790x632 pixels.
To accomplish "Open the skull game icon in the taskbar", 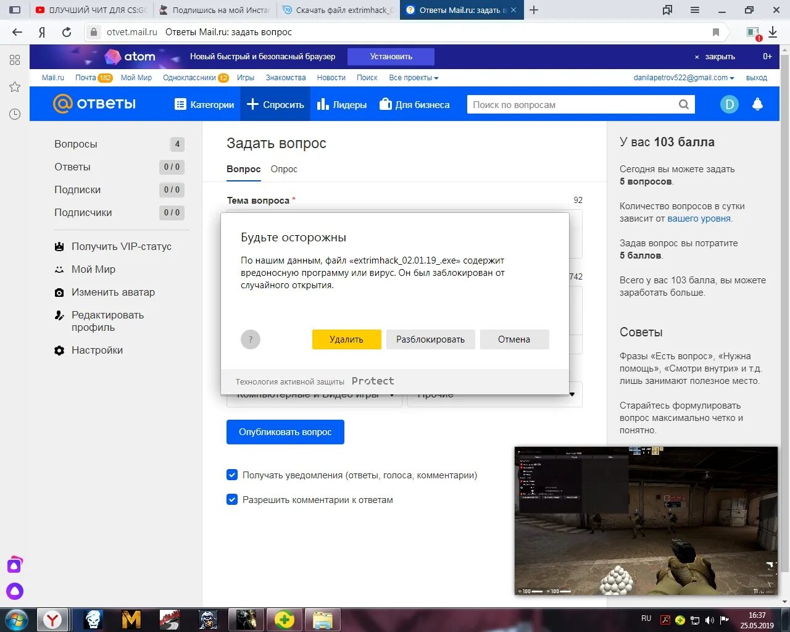I will coord(94,620).
